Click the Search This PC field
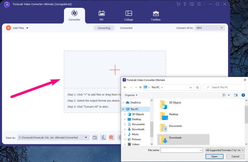This screenshot has width=248, height=162. pyautogui.click(x=224, y=87)
